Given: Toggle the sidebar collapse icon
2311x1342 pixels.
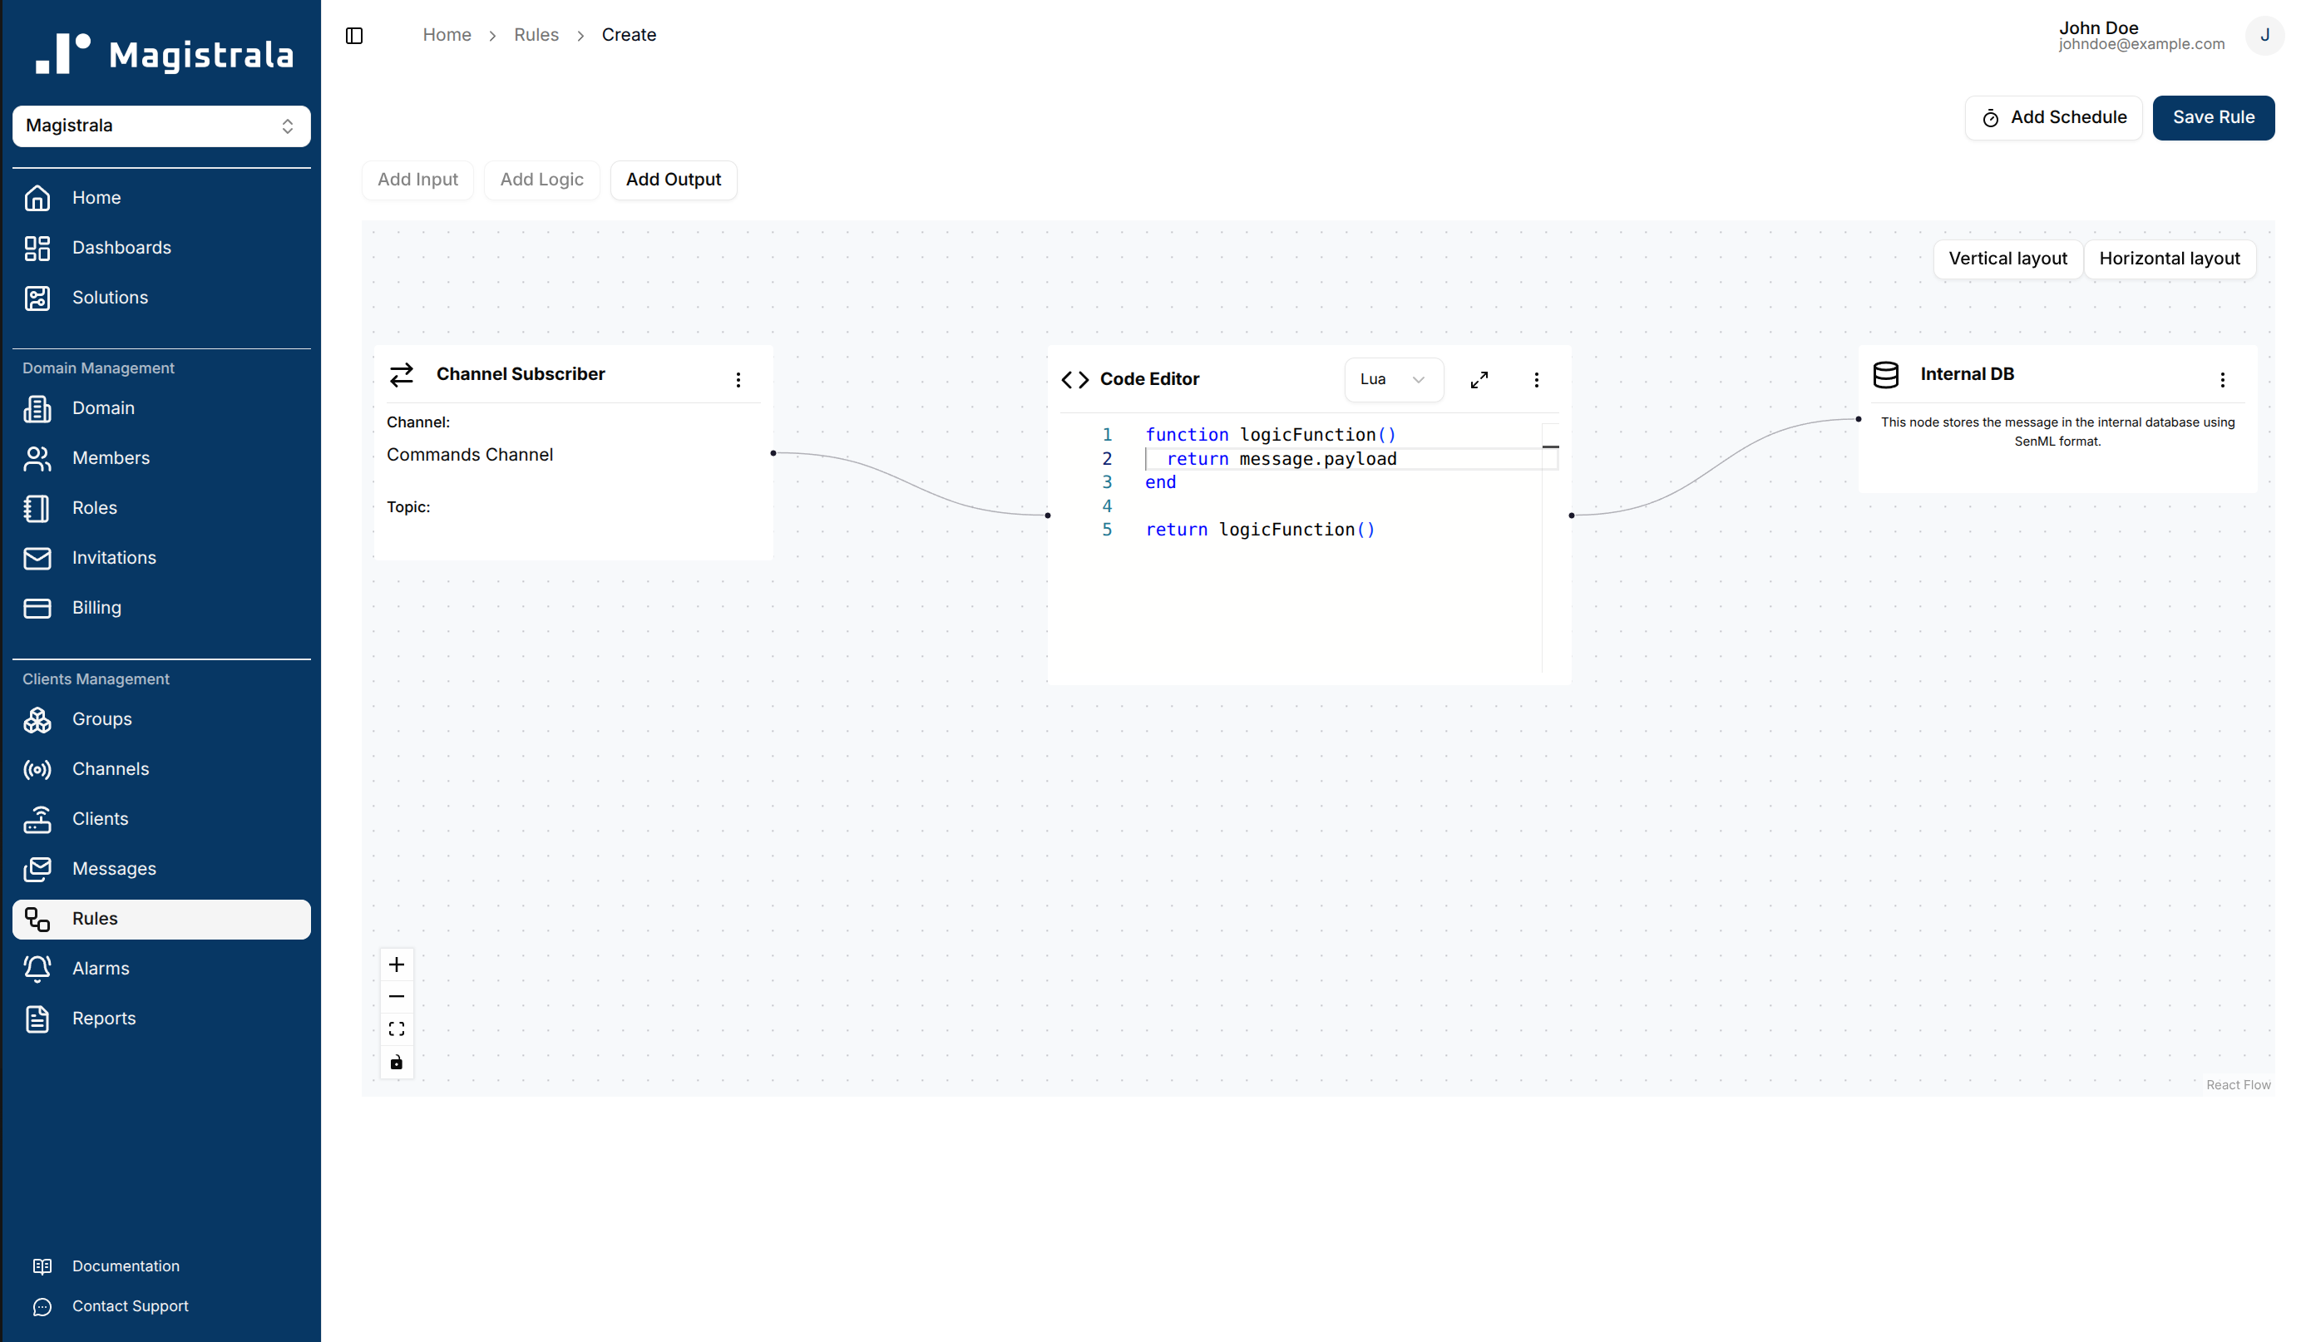Looking at the screenshot, I should (x=354, y=36).
